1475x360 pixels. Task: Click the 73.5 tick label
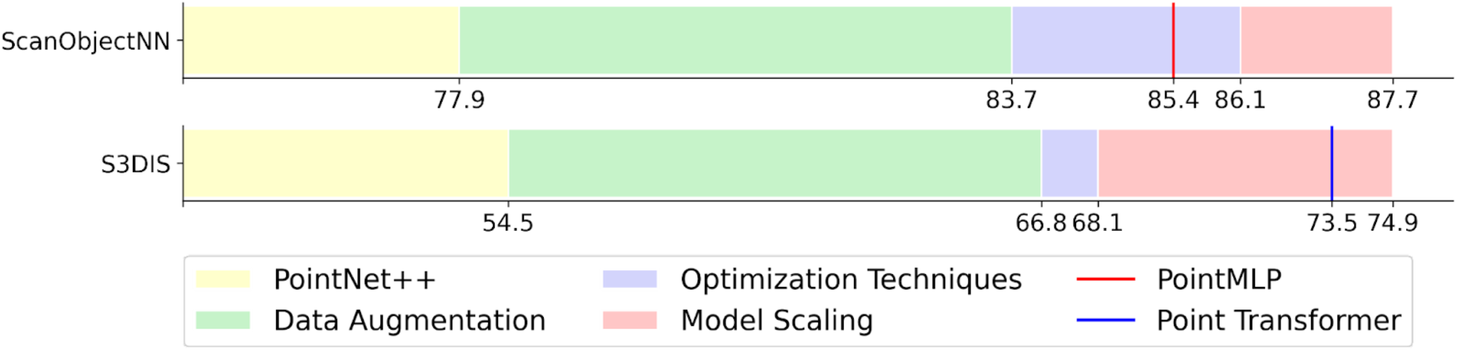1332,223
